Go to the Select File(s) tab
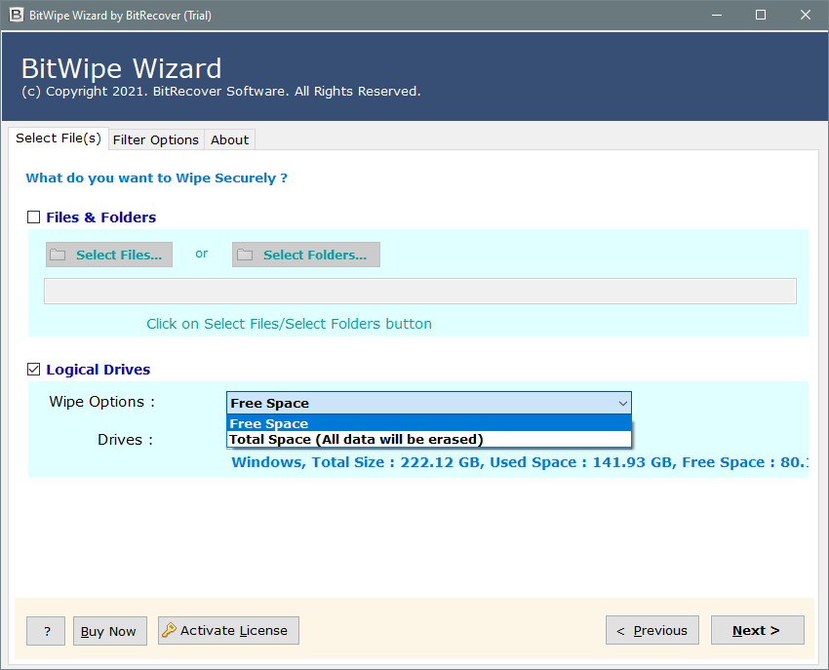Image resolution: width=829 pixels, height=670 pixels. [59, 138]
